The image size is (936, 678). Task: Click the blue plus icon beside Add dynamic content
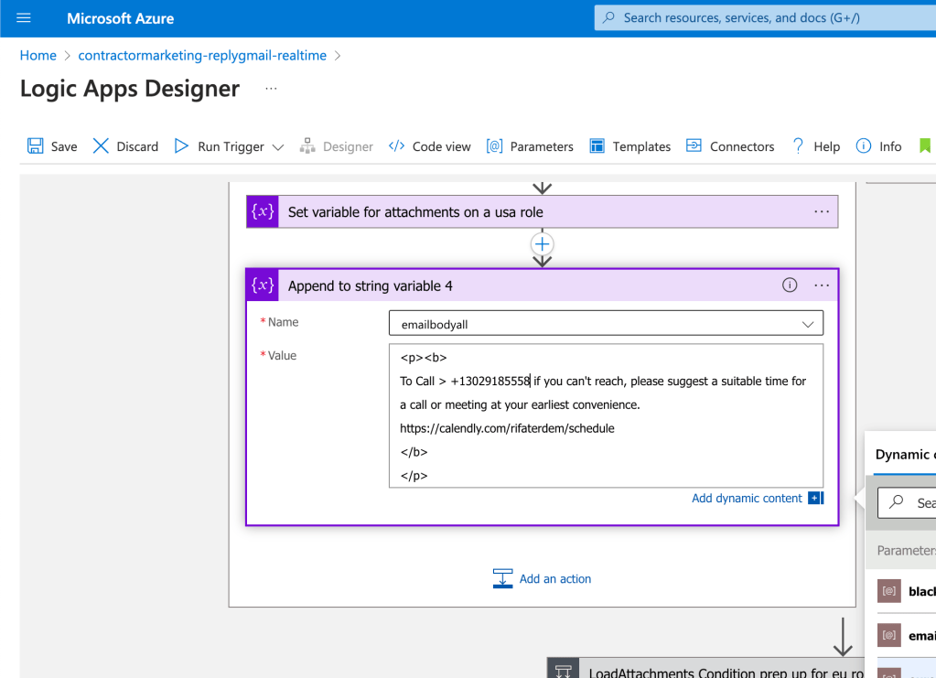tap(815, 498)
